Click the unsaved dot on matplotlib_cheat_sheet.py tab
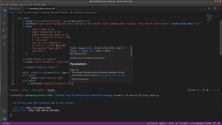 [54, 8]
